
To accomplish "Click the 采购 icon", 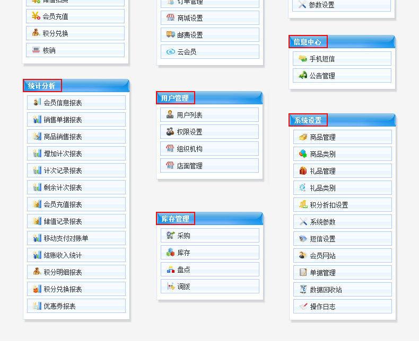I will click(x=171, y=236).
